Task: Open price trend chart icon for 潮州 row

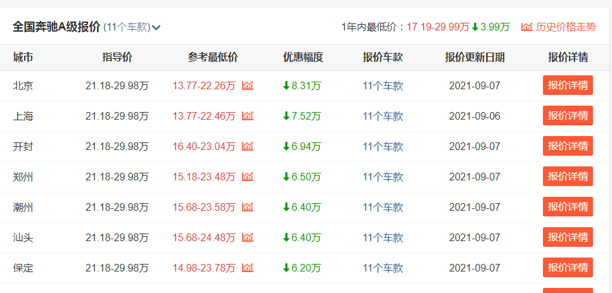Action: 248,207
